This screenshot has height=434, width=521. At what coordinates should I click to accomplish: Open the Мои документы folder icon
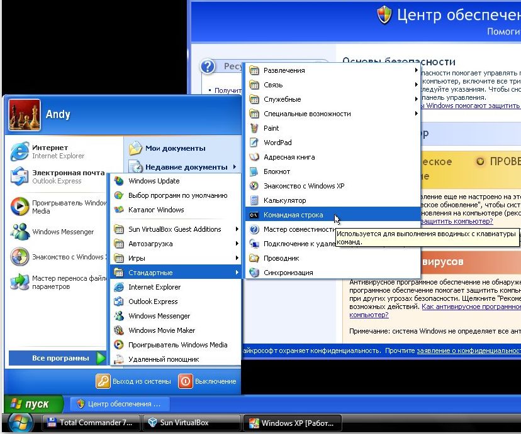pos(135,148)
